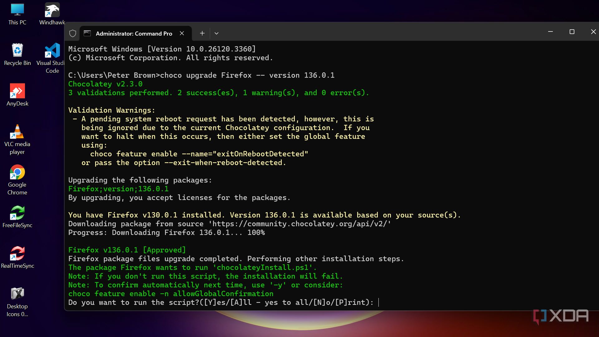Click the terminal title bar empty area
Screen dimensions: 599x337
pyautogui.click(x=374, y=32)
